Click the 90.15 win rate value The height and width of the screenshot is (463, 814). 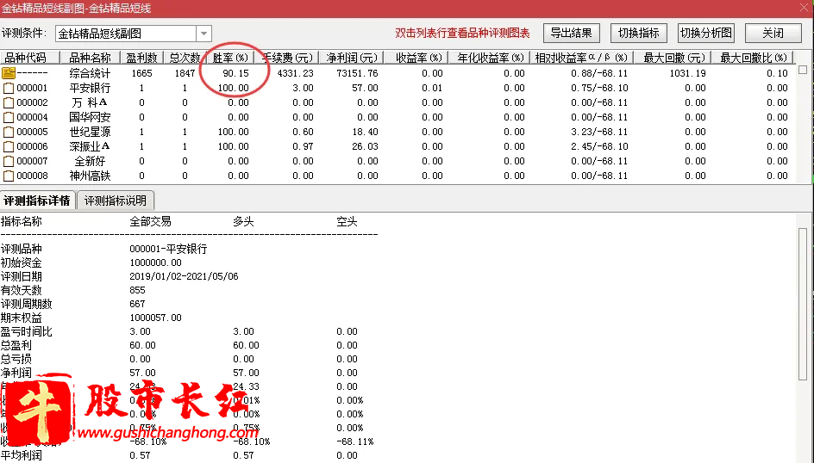236,73
